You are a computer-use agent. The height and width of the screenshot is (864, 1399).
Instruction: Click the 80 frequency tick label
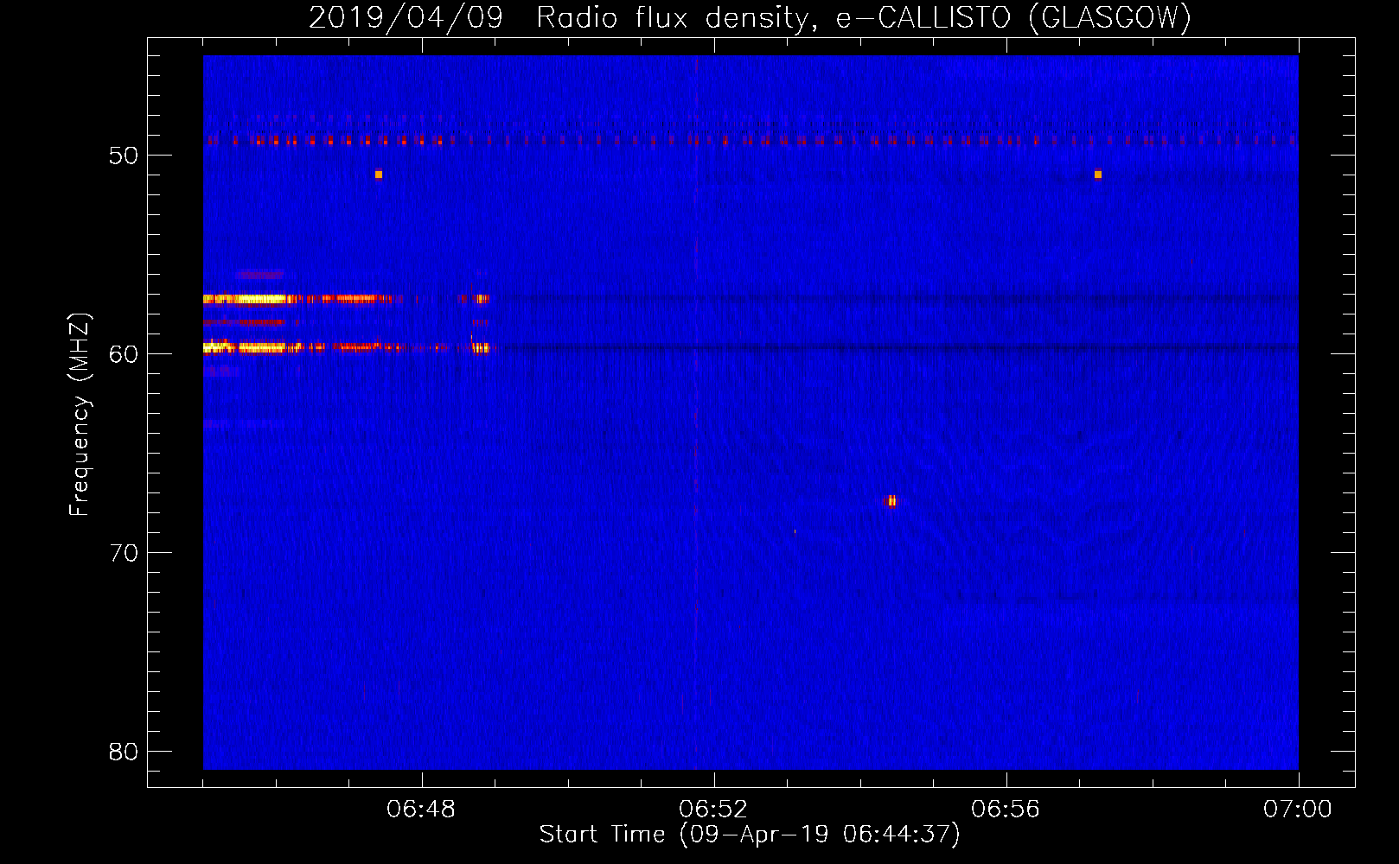tap(124, 752)
